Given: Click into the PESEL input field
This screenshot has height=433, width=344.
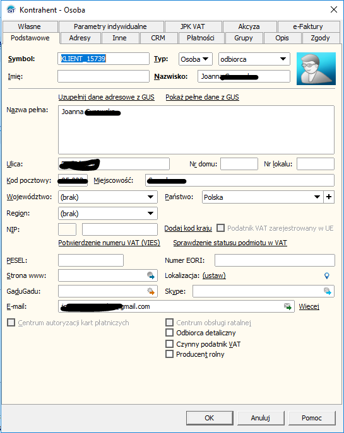Looking at the screenshot, I should coord(91,260).
